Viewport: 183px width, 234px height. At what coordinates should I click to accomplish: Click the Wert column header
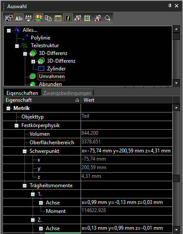pyautogui.click(x=126, y=100)
